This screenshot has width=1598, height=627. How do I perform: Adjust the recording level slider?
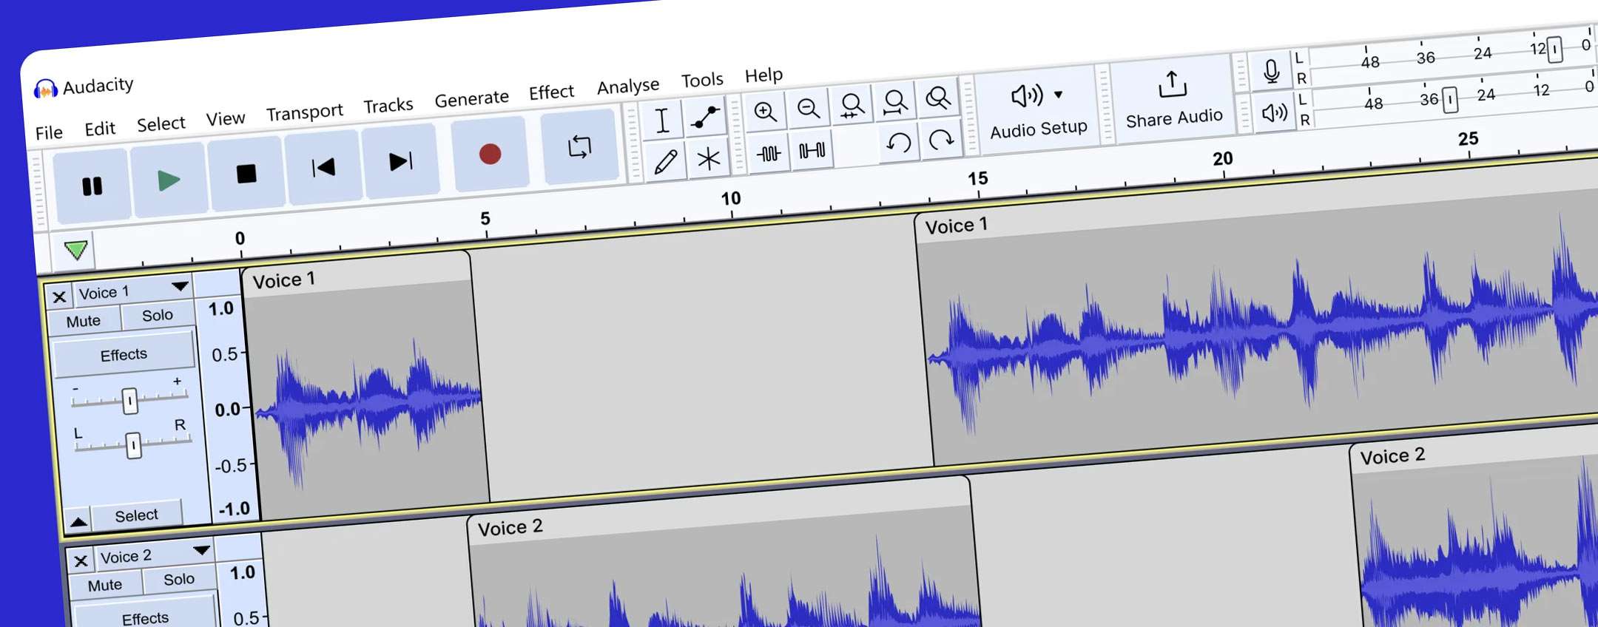pyautogui.click(x=1554, y=50)
